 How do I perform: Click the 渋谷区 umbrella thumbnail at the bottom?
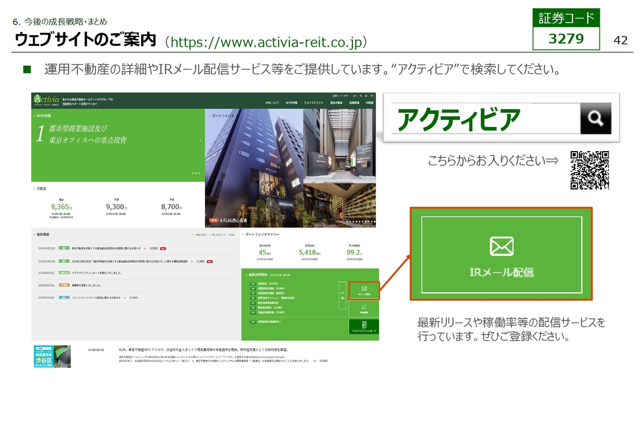[x=52, y=356]
